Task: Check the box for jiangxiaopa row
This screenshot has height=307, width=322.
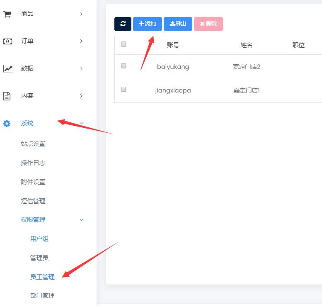Action: click(123, 90)
